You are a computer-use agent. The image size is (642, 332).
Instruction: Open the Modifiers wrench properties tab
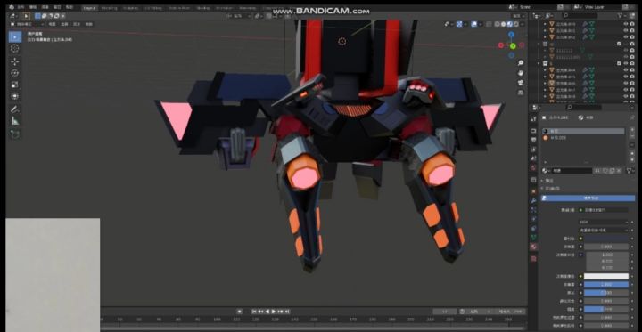coord(533,201)
